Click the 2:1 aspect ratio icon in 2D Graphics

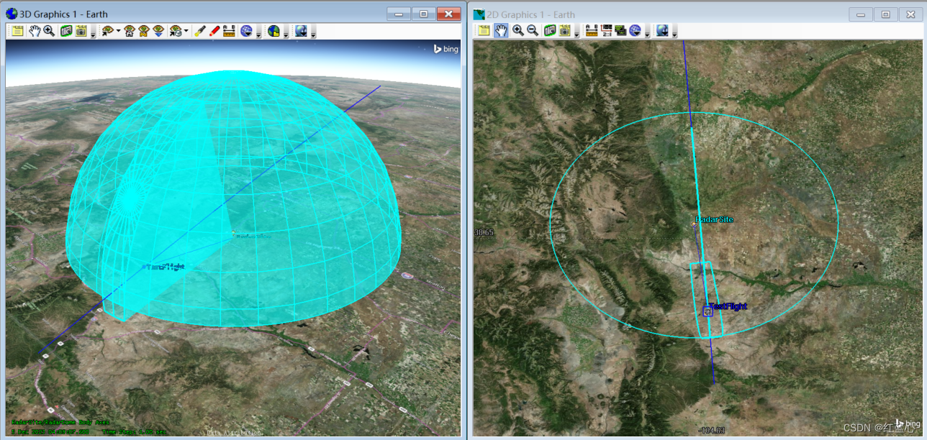(606, 30)
